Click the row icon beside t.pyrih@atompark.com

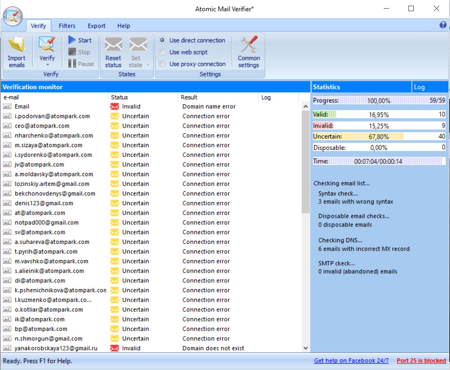point(7,251)
